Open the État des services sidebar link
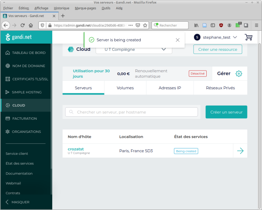262x210 pixels. (x=19, y=164)
